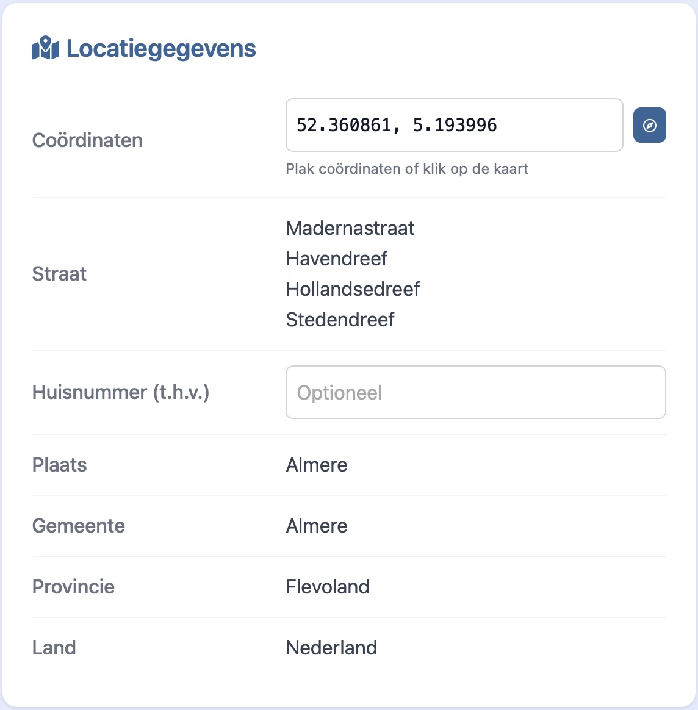Select the street Havendreef

click(x=336, y=259)
